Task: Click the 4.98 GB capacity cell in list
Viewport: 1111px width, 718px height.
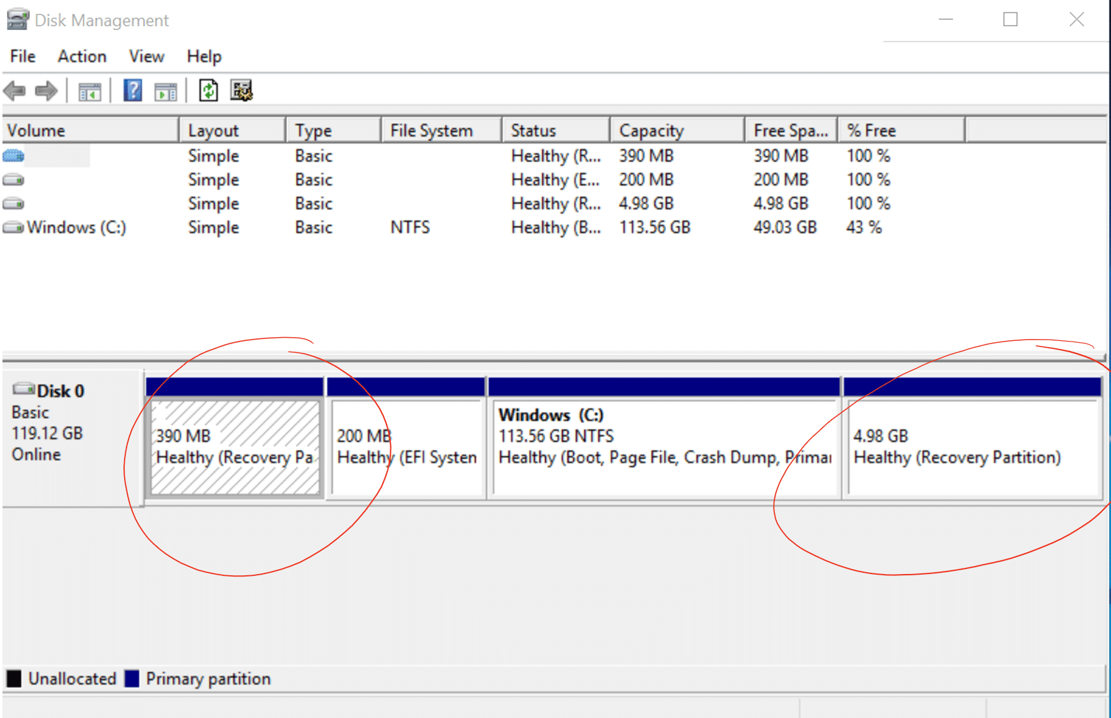Action: pos(646,204)
